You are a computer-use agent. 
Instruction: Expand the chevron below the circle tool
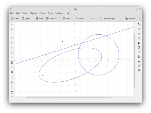pyautogui.click(x=12, y=67)
